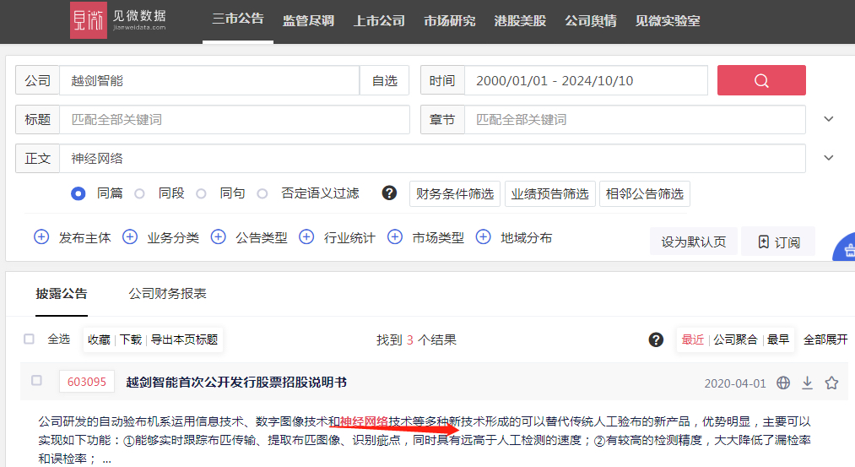Click the plus icon beside 市场类型

pyautogui.click(x=395, y=236)
